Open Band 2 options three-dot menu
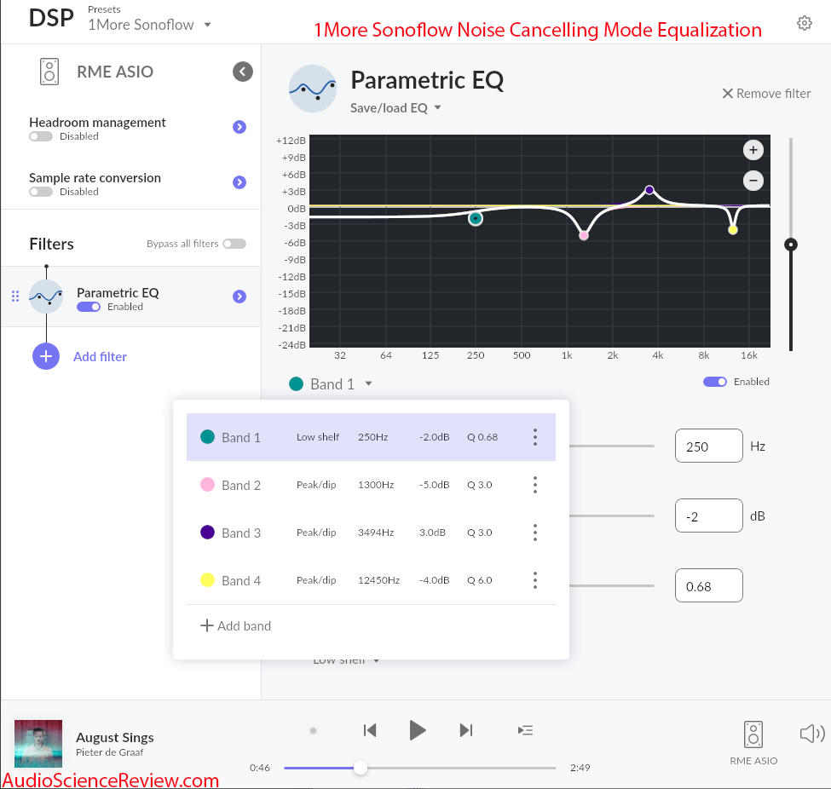This screenshot has width=831, height=789. [535, 485]
